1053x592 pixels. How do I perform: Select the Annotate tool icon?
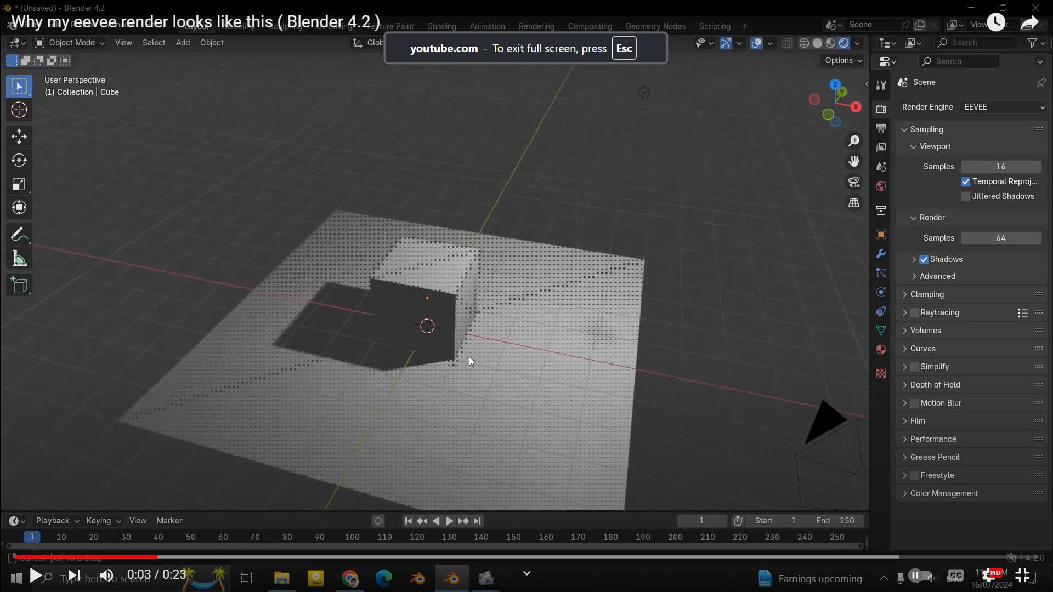[x=19, y=234]
